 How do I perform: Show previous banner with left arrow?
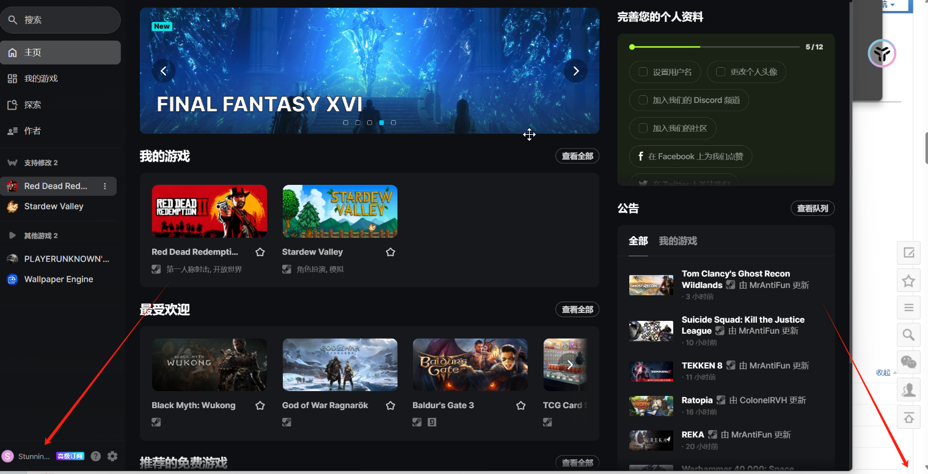pyautogui.click(x=164, y=71)
